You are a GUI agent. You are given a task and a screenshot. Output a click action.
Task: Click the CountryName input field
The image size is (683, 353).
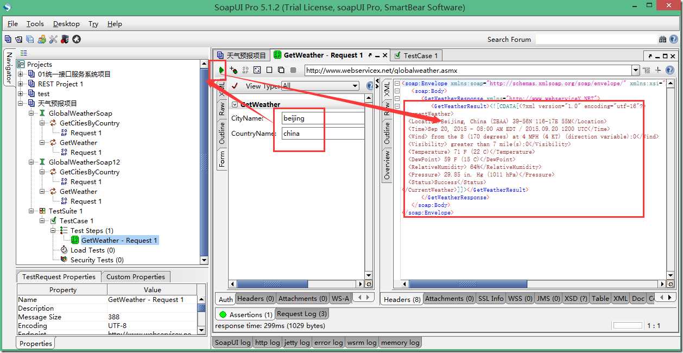(324, 134)
